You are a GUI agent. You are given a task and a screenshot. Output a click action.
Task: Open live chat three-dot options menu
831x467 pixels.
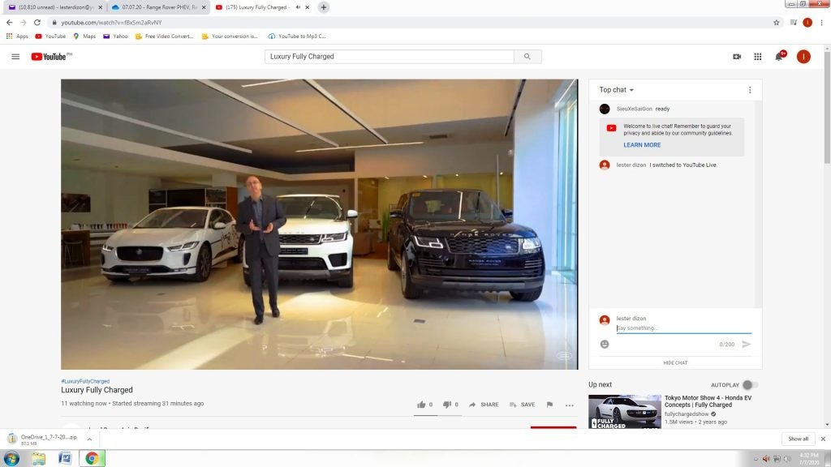(750, 90)
